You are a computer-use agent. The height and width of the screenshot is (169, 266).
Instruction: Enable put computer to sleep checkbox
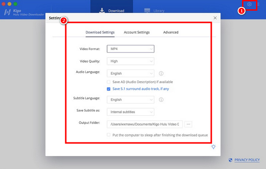tap(109, 135)
